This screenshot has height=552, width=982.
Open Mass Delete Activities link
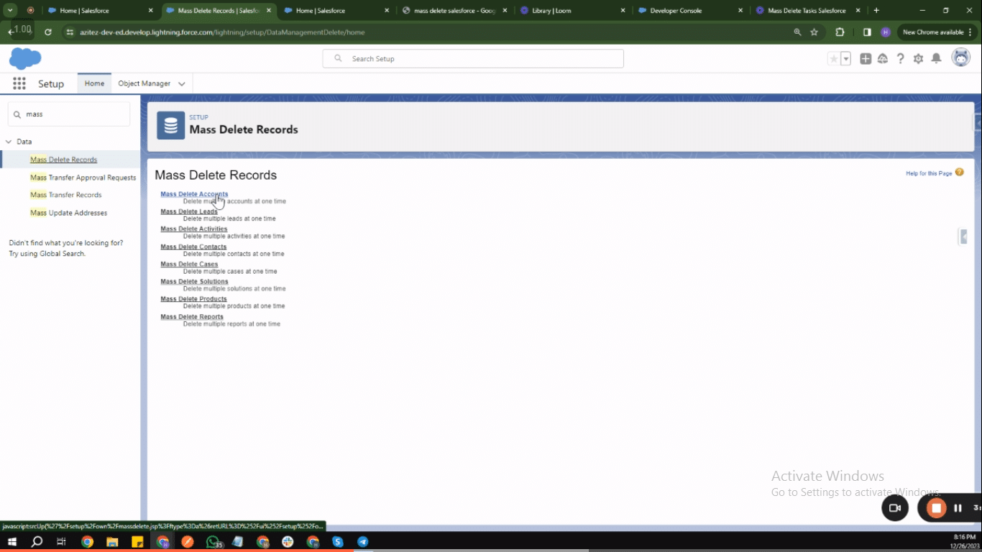click(193, 229)
